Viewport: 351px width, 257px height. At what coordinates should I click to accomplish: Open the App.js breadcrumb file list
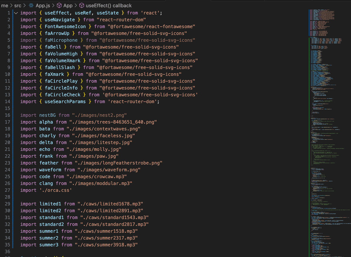point(43,6)
